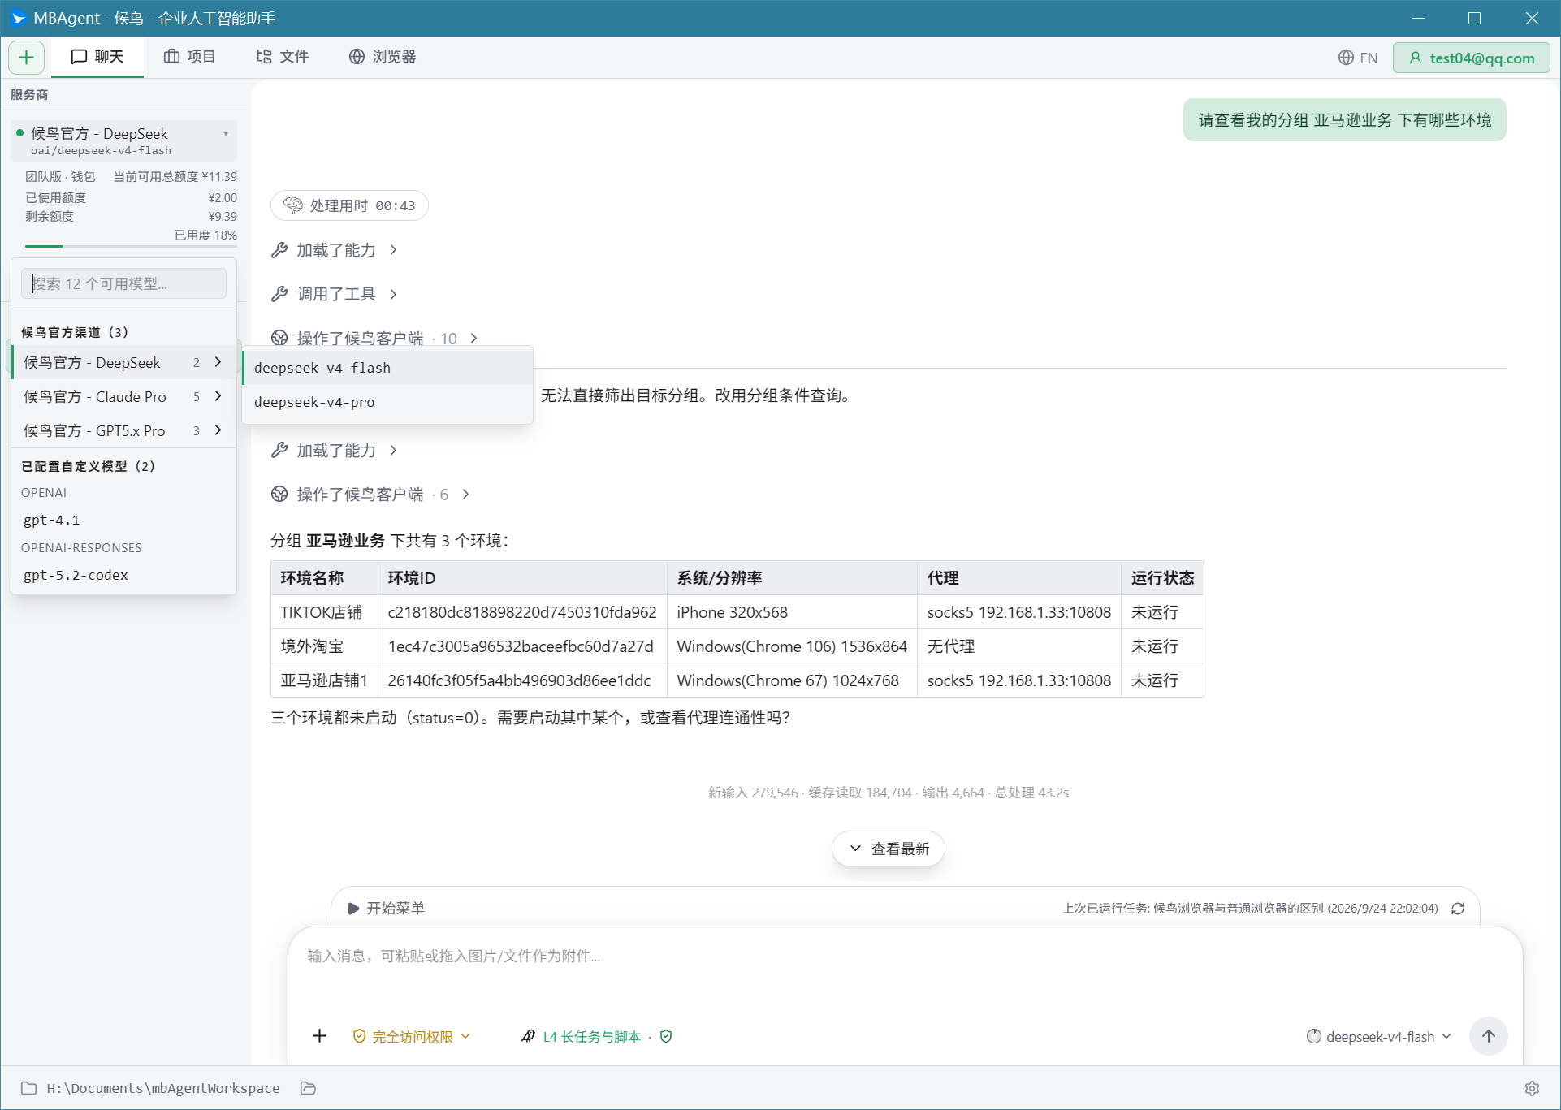Click the user message bubble about 亚马逊业务

point(1344,120)
